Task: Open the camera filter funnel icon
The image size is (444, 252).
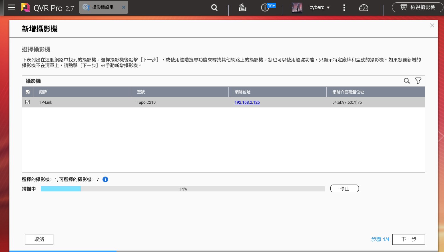Action: pyautogui.click(x=418, y=81)
